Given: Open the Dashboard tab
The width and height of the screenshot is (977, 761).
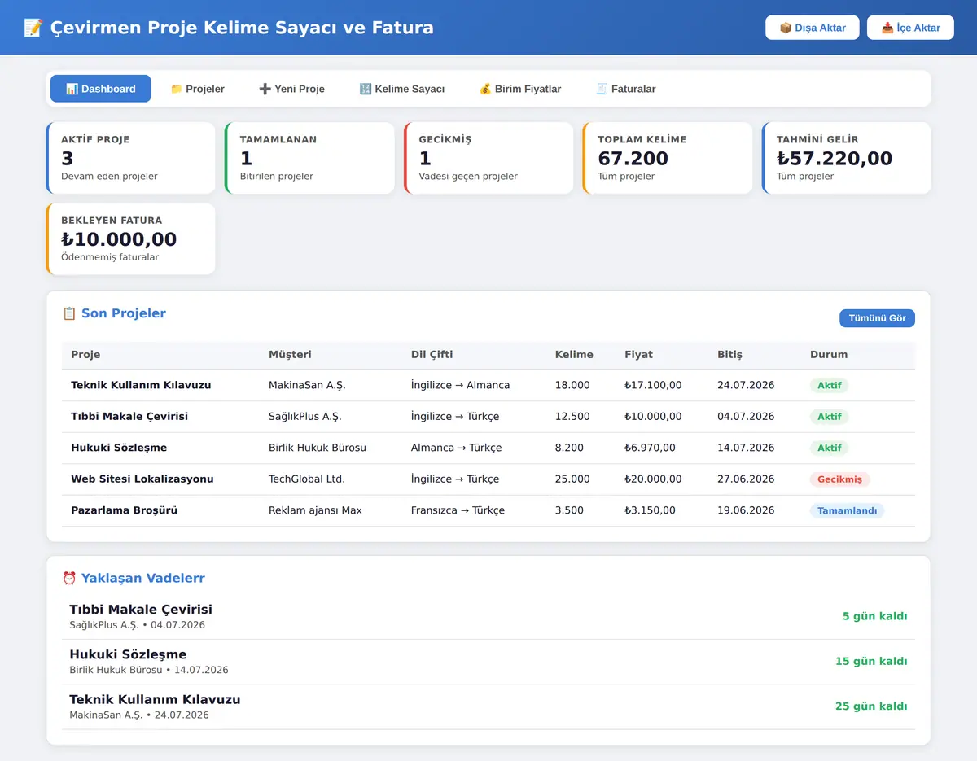Looking at the screenshot, I should coord(100,89).
